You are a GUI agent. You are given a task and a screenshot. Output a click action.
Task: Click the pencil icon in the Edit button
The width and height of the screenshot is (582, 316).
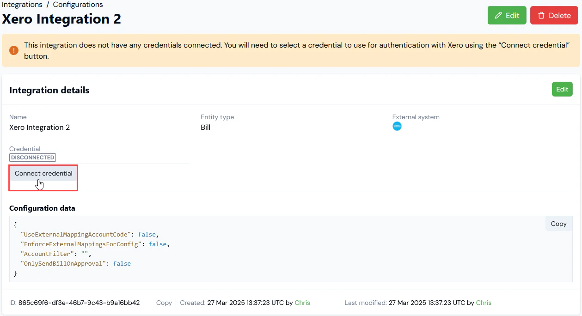(x=498, y=15)
